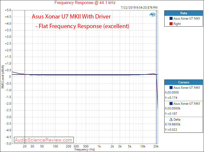This screenshot has height=152, width=204.
Task: Click the graph title Frequency Response @ 44.1 kHz
Action: point(85,3)
